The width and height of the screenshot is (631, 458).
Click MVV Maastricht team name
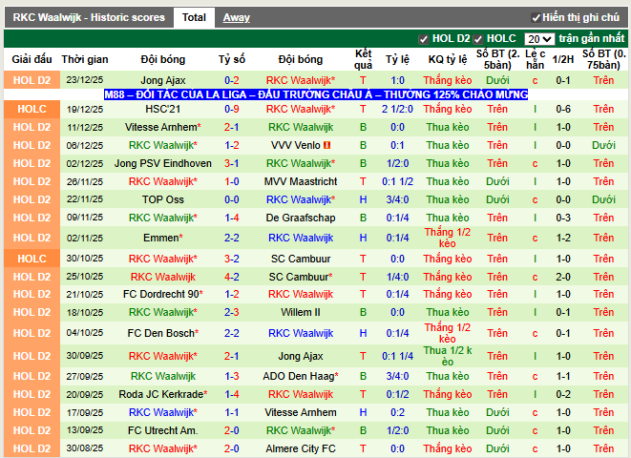click(301, 181)
